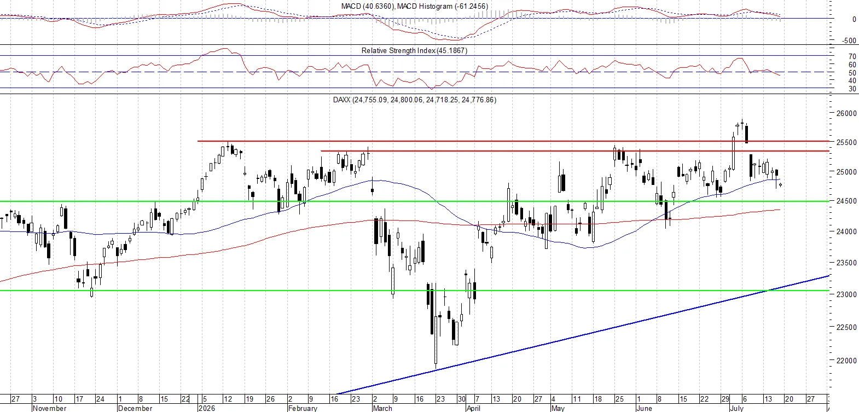Select the upper red resistance line at 25500
Image resolution: width=859 pixels, height=412 pixels.
513,141
